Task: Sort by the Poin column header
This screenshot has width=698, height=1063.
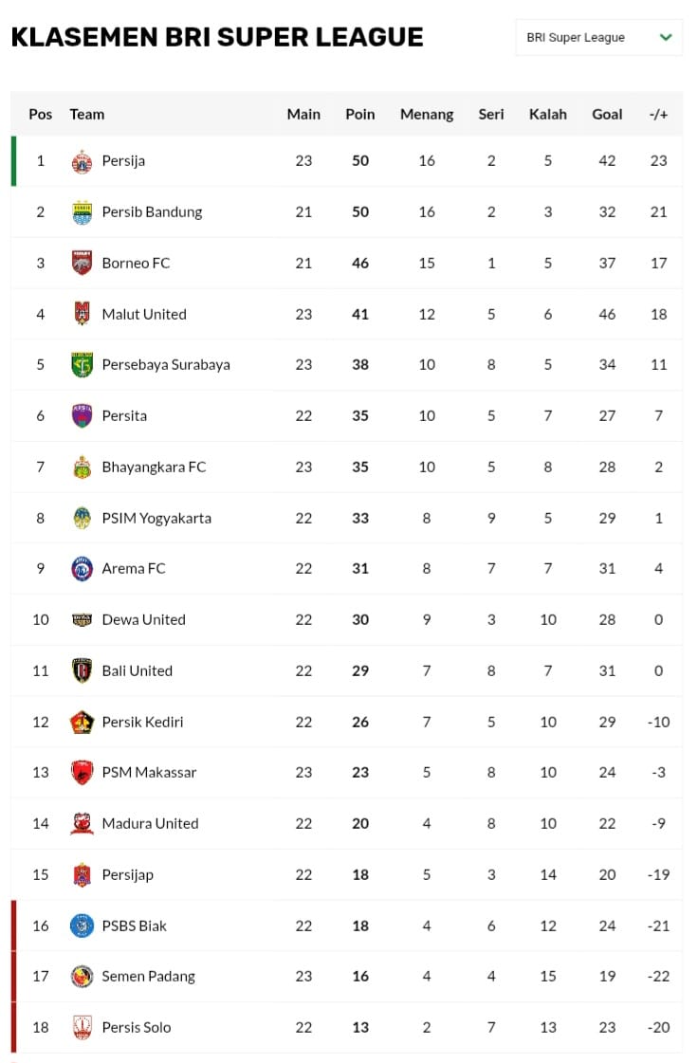Action: pos(359,114)
